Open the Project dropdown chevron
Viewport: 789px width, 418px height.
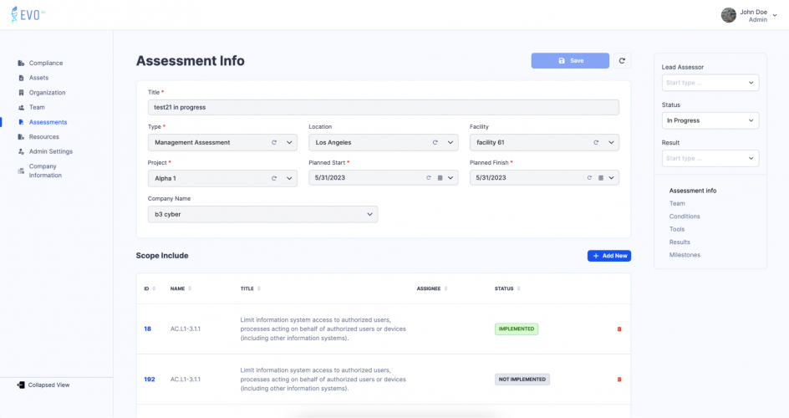(289, 178)
